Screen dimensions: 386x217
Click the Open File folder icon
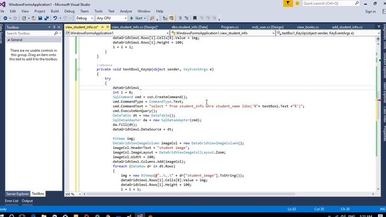click(x=34, y=18)
